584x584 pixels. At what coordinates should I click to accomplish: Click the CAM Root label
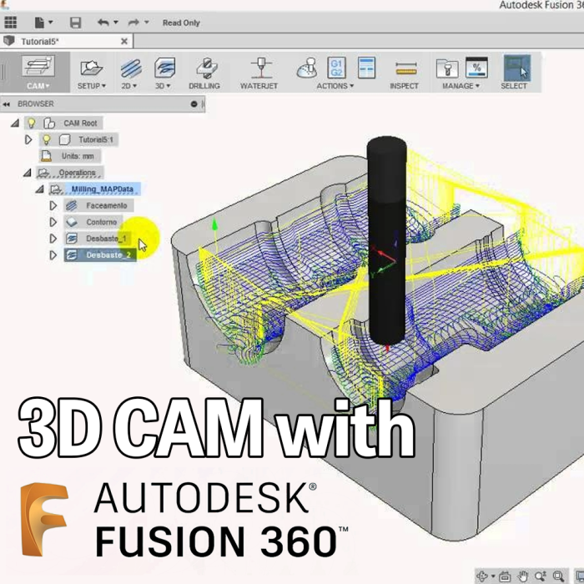pos(80,123)
